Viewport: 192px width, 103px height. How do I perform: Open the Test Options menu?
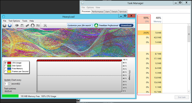(x=14, y=21)
